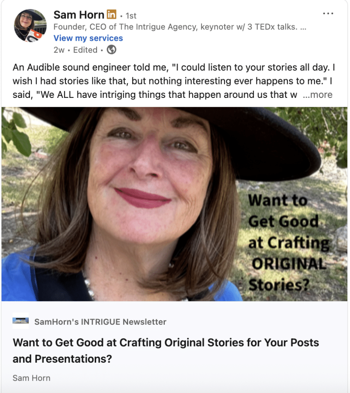Click the globe public visibility icon
This screenshot has width=350, height=393.
click(x=111, y=50)
